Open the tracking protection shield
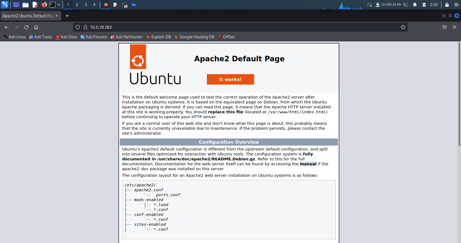This screenshot has height=243, width=461. pyautogui.click(x=78, y=27)
